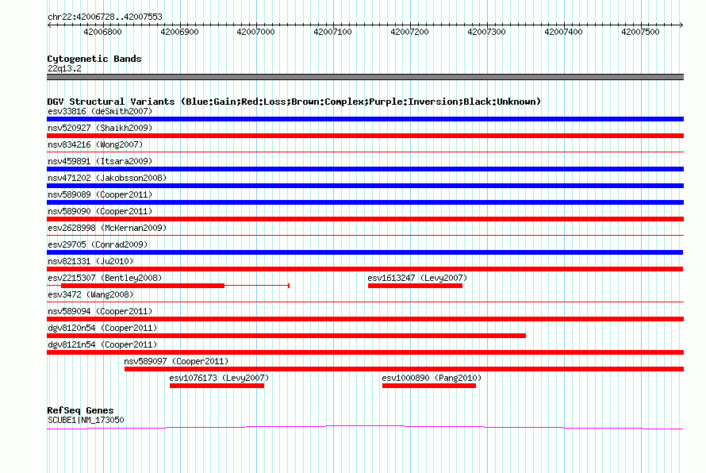
Task: Select the blue nsv471202 gain bar
Action: [365, 186]
